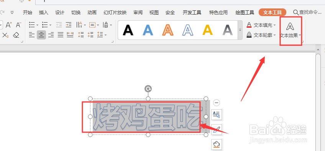
Task: Open the 视图 tab
Action: (154, 12)
